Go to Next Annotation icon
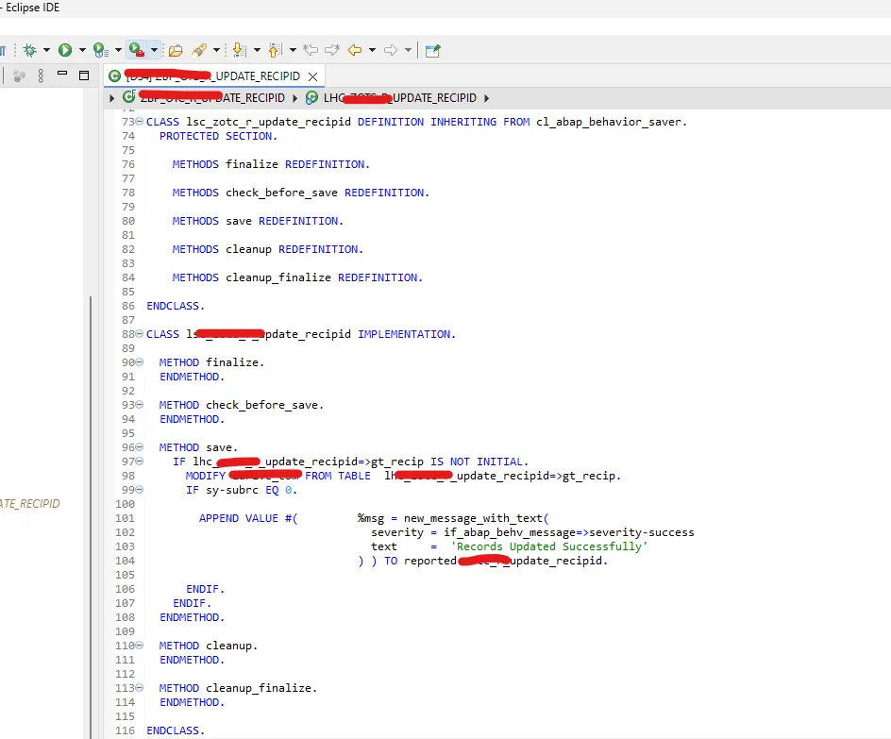Screen dimensions: 891x739 (x=238, y=50)
